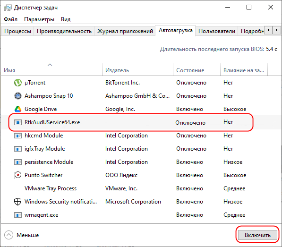The height and width of the screenshot is (247, 282).
Task: Click the Task Manager title bar icon
Action: point(8,8)
